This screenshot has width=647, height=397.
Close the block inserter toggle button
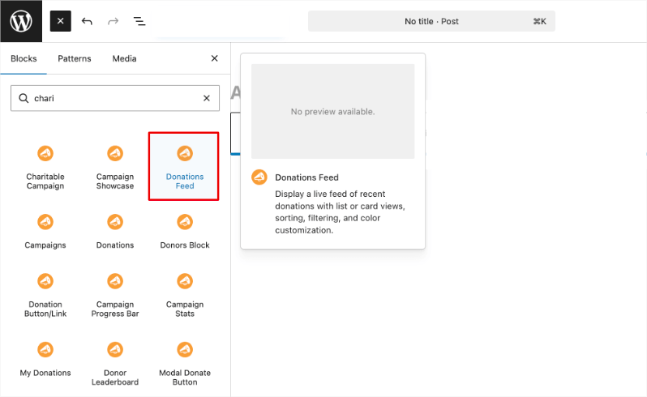[61, 21]
